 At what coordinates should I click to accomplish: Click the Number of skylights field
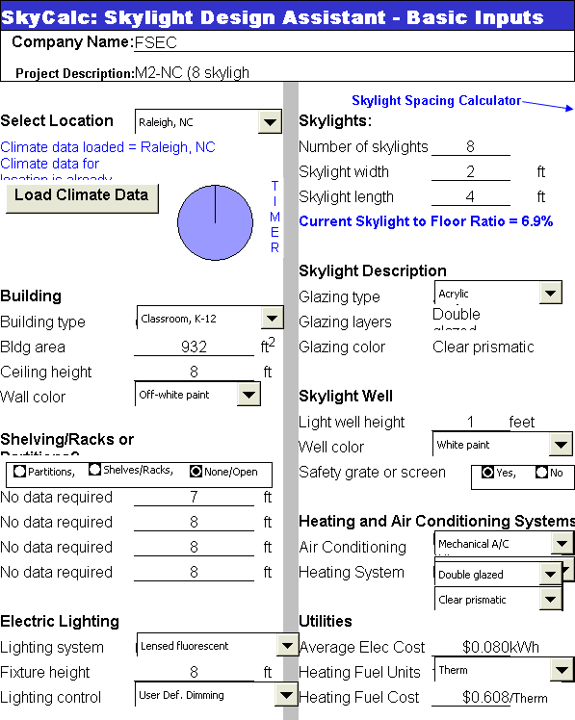point(471,147)
